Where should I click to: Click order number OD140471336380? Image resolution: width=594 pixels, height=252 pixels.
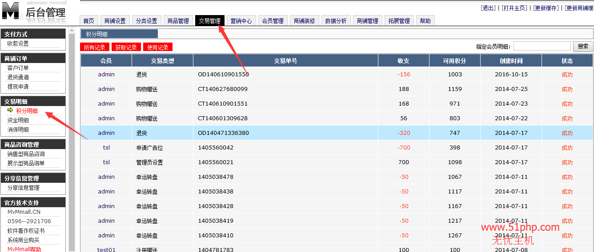coord(223,133)
